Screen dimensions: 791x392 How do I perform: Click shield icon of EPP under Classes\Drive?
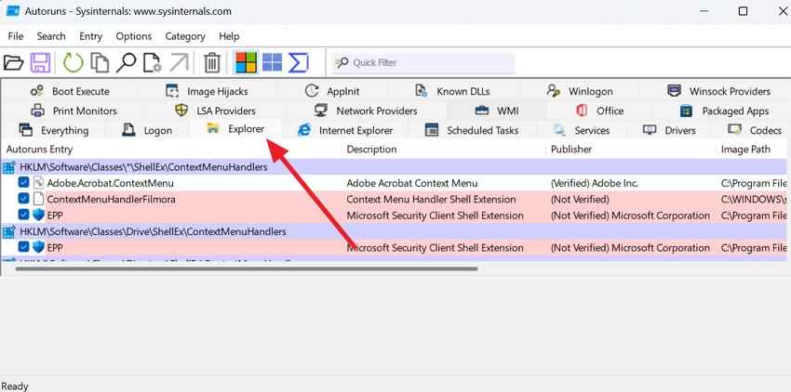point(39,247)
